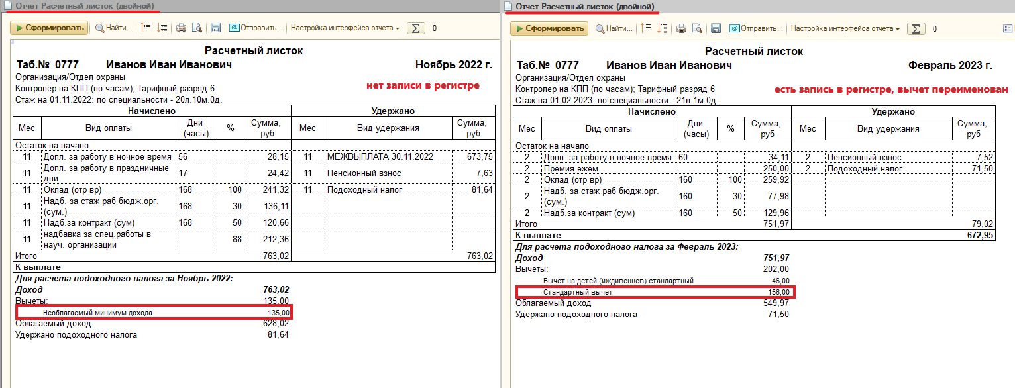The width and height of the screenshot is (1015, 388).
Task: Select the 'Необлагаемый минимум дохода' row
Action: click(153, 312)
